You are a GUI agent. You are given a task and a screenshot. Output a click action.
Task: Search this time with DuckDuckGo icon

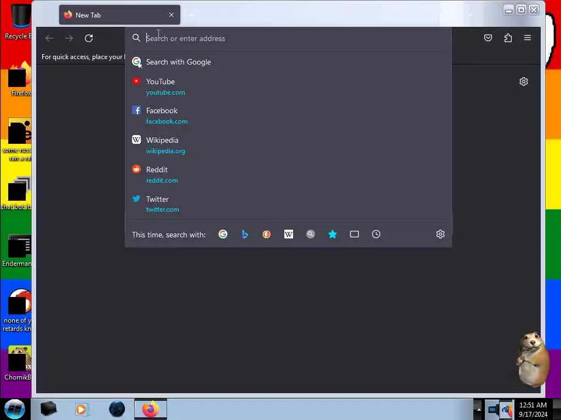tap(267, 234)
